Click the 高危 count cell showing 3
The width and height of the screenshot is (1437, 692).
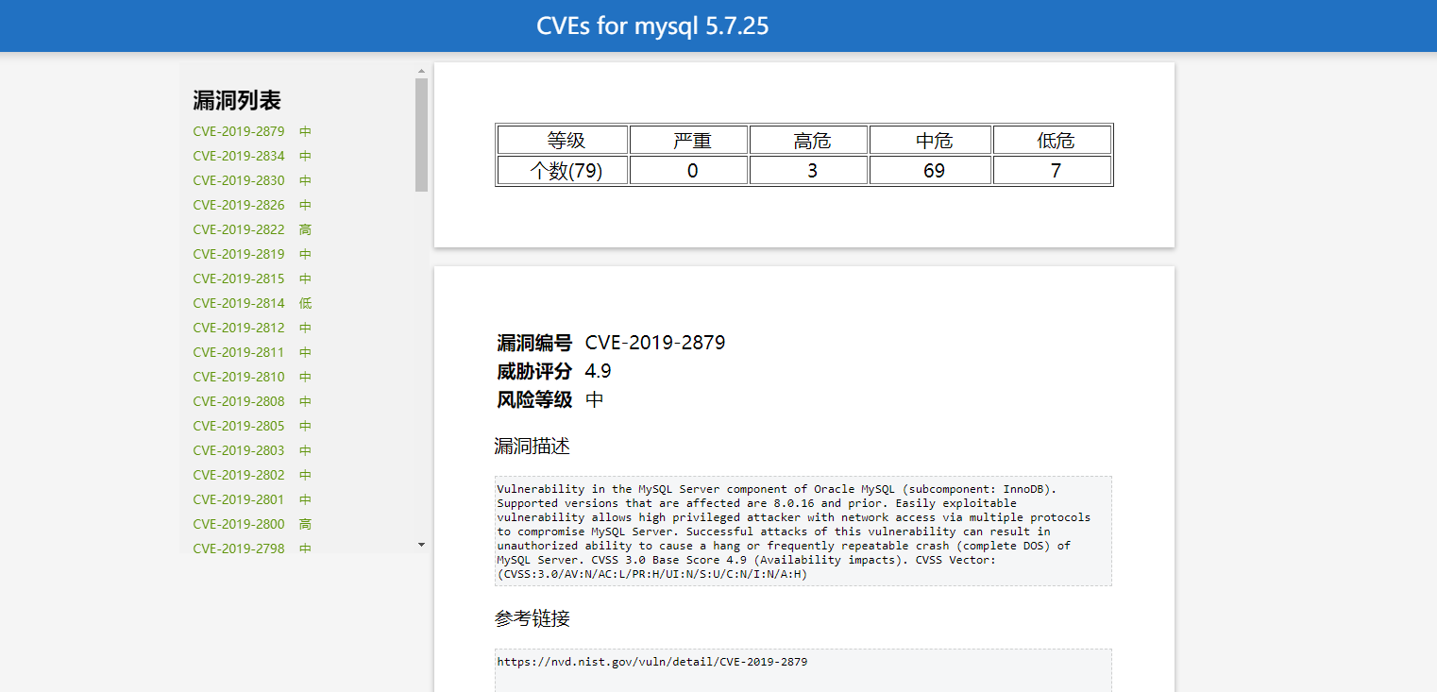808,170
